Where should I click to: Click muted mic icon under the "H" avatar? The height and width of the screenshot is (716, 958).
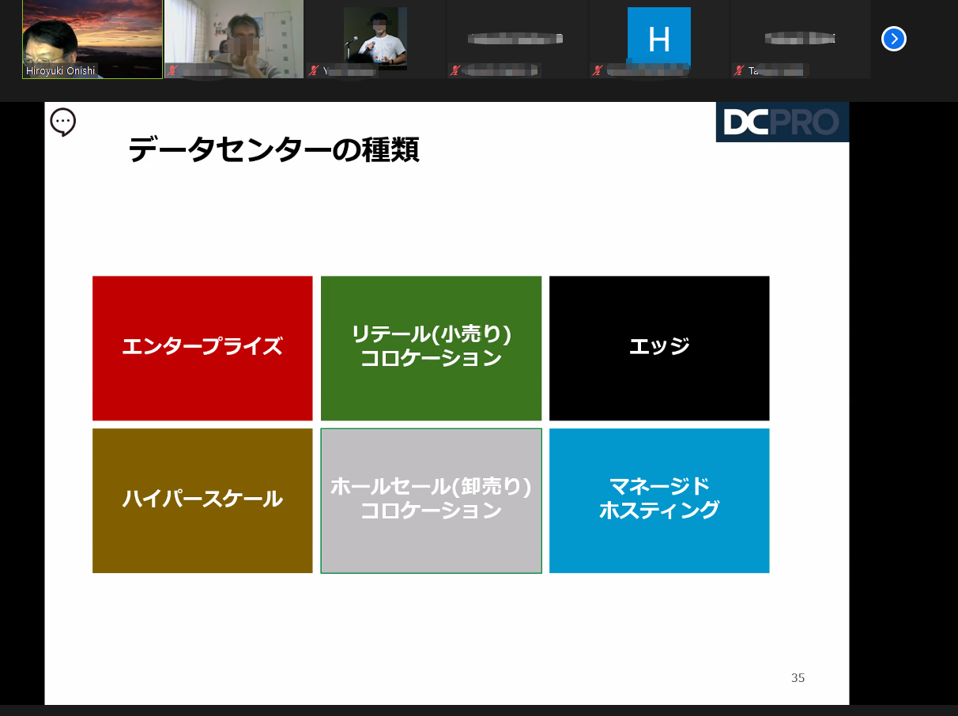coord(598,71)
